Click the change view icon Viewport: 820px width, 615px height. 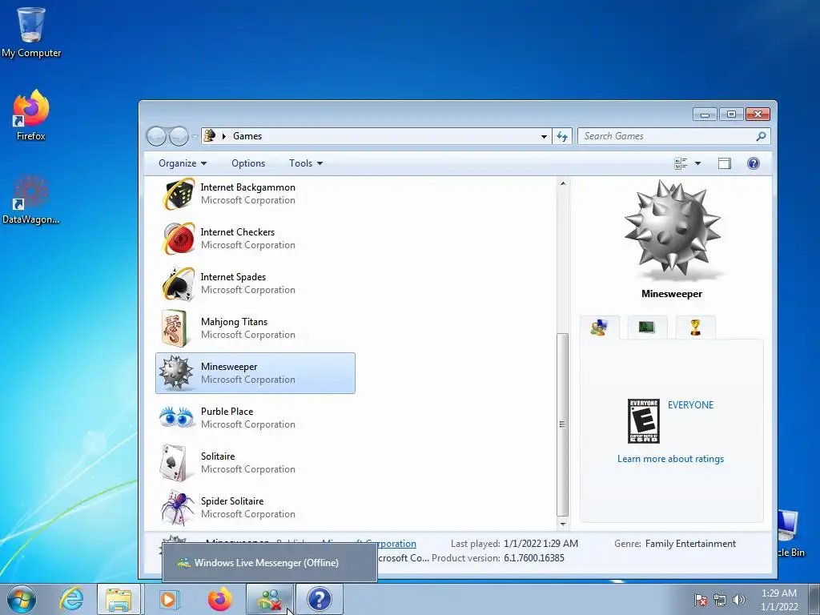tap(681, 163)
